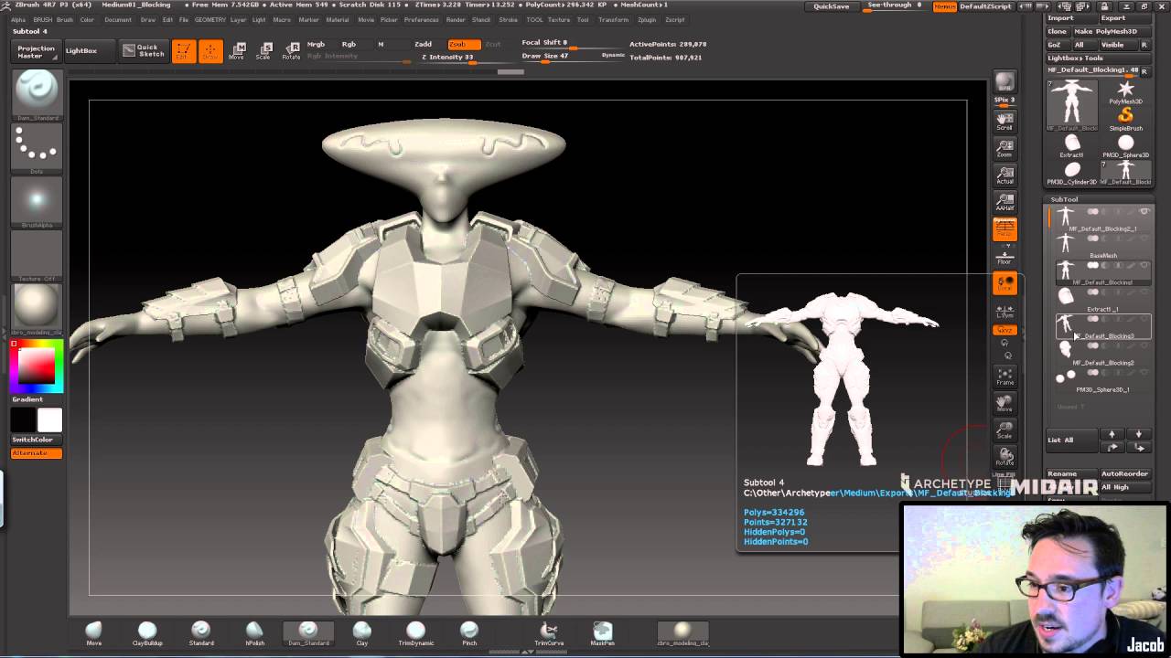Select the MaskPen brush
The width and height of the screenshot is (1171, 658).
602,632
